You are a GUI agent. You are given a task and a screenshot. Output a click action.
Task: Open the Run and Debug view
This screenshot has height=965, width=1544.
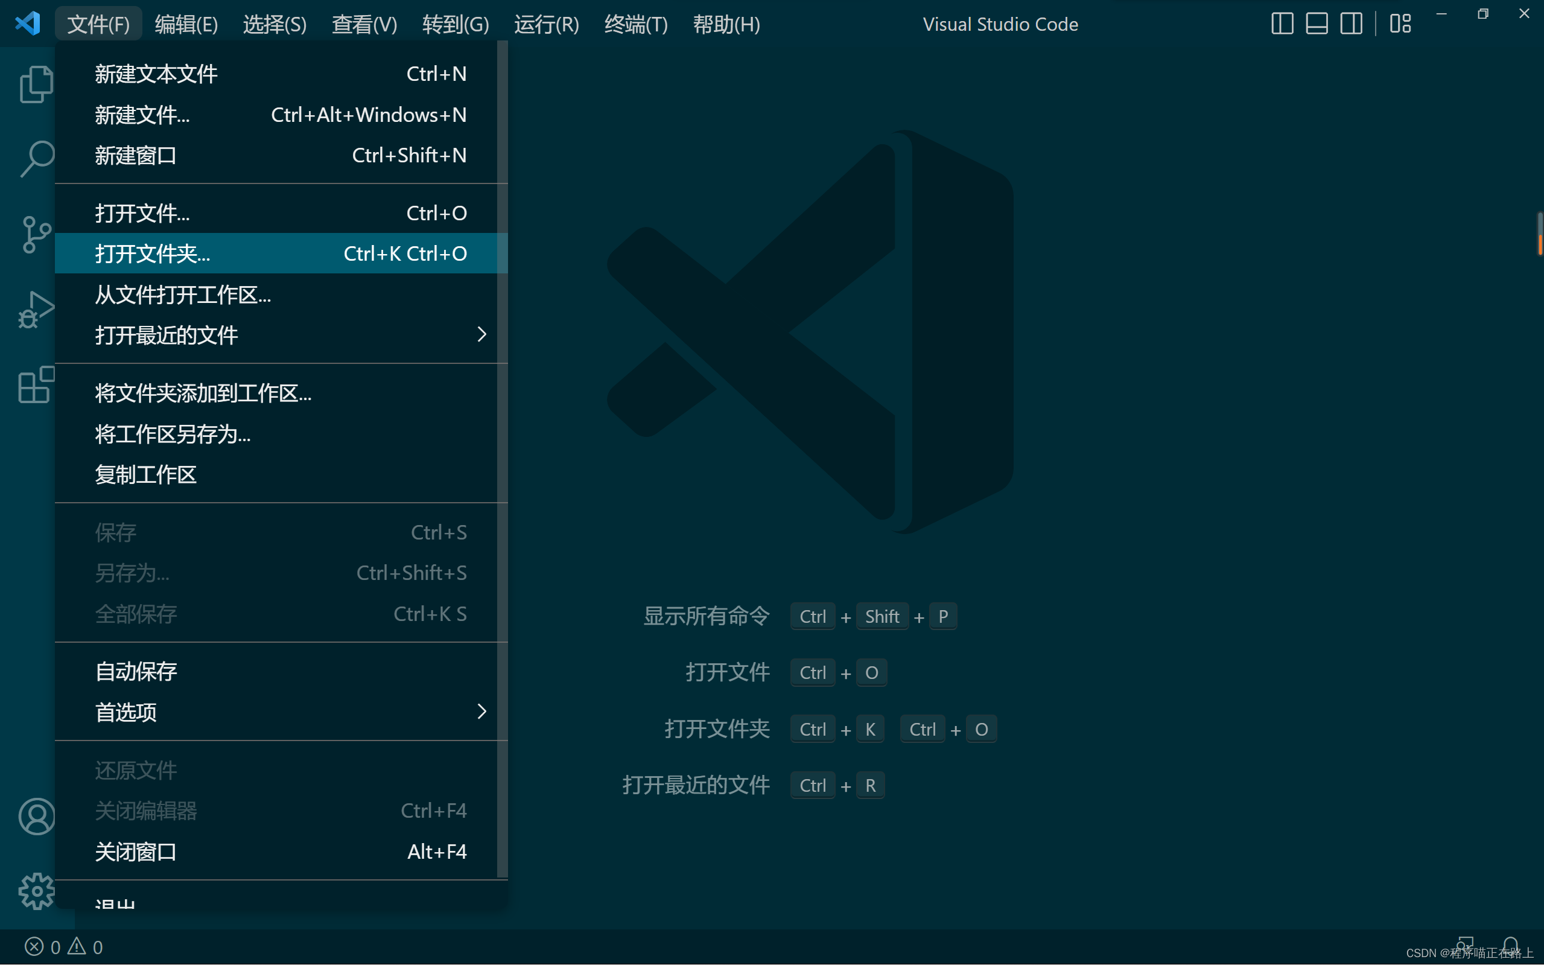click(x=36, y=310)
